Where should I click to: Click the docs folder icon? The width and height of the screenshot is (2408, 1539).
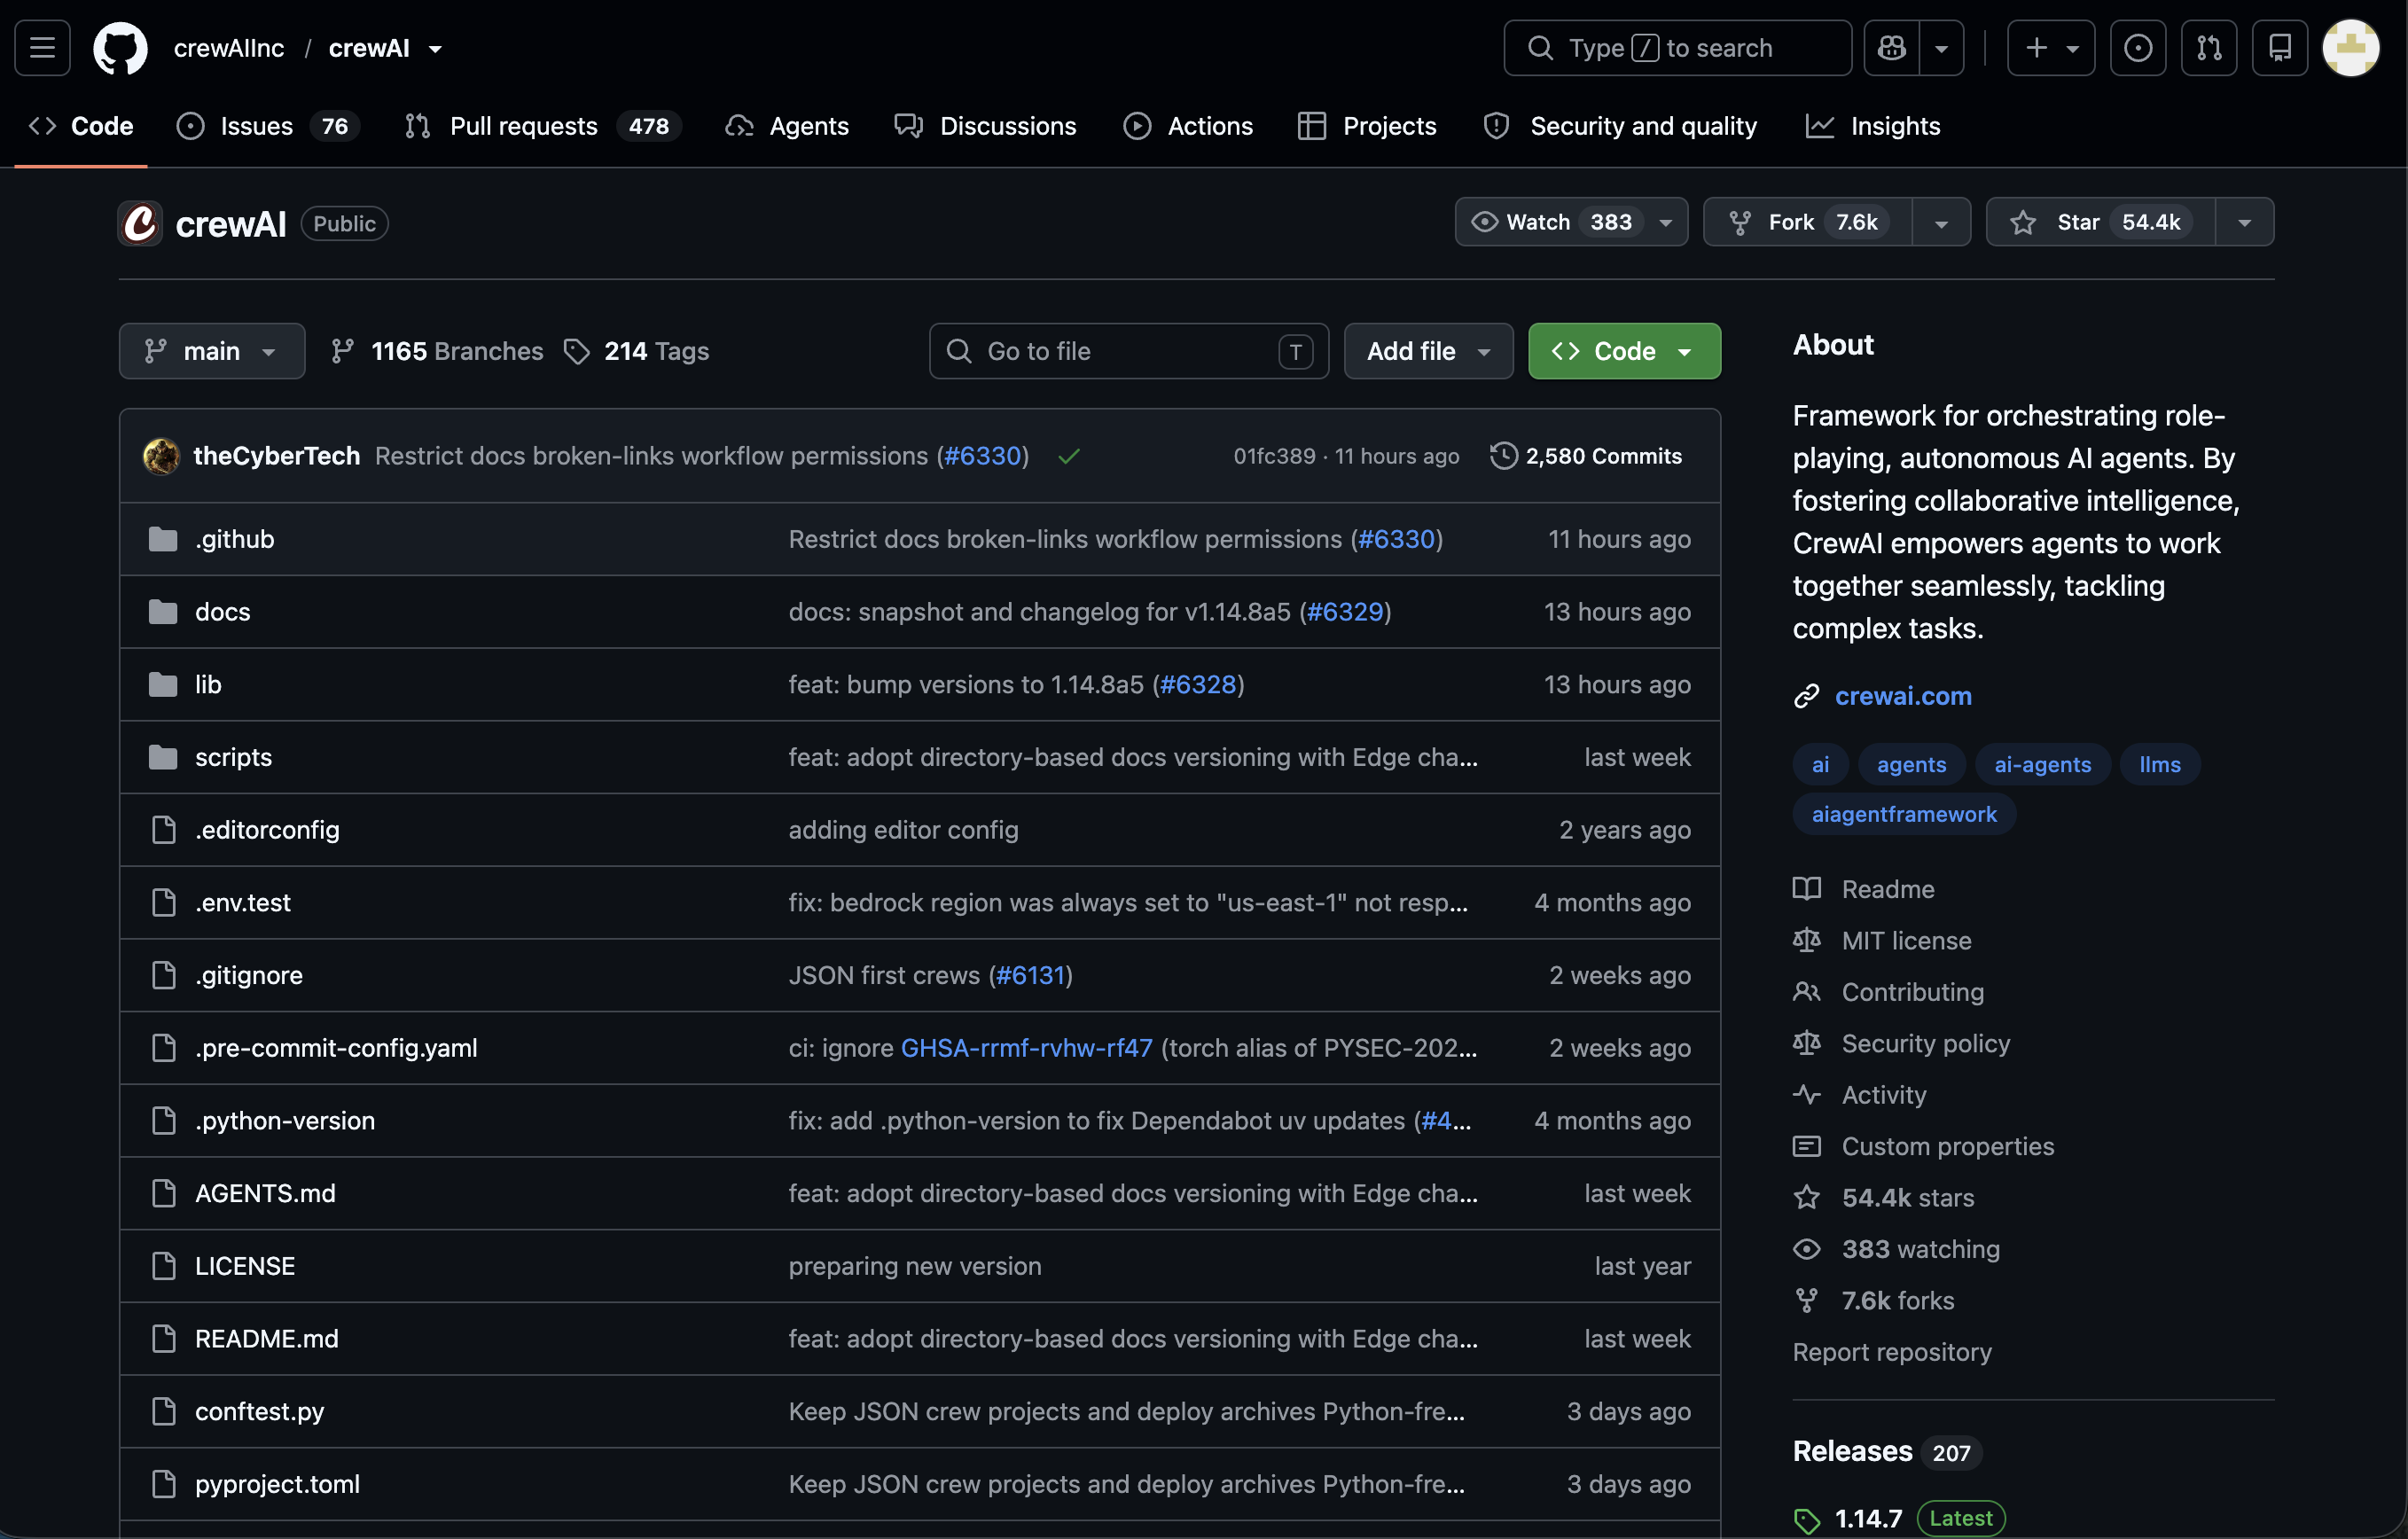(163, 612)
